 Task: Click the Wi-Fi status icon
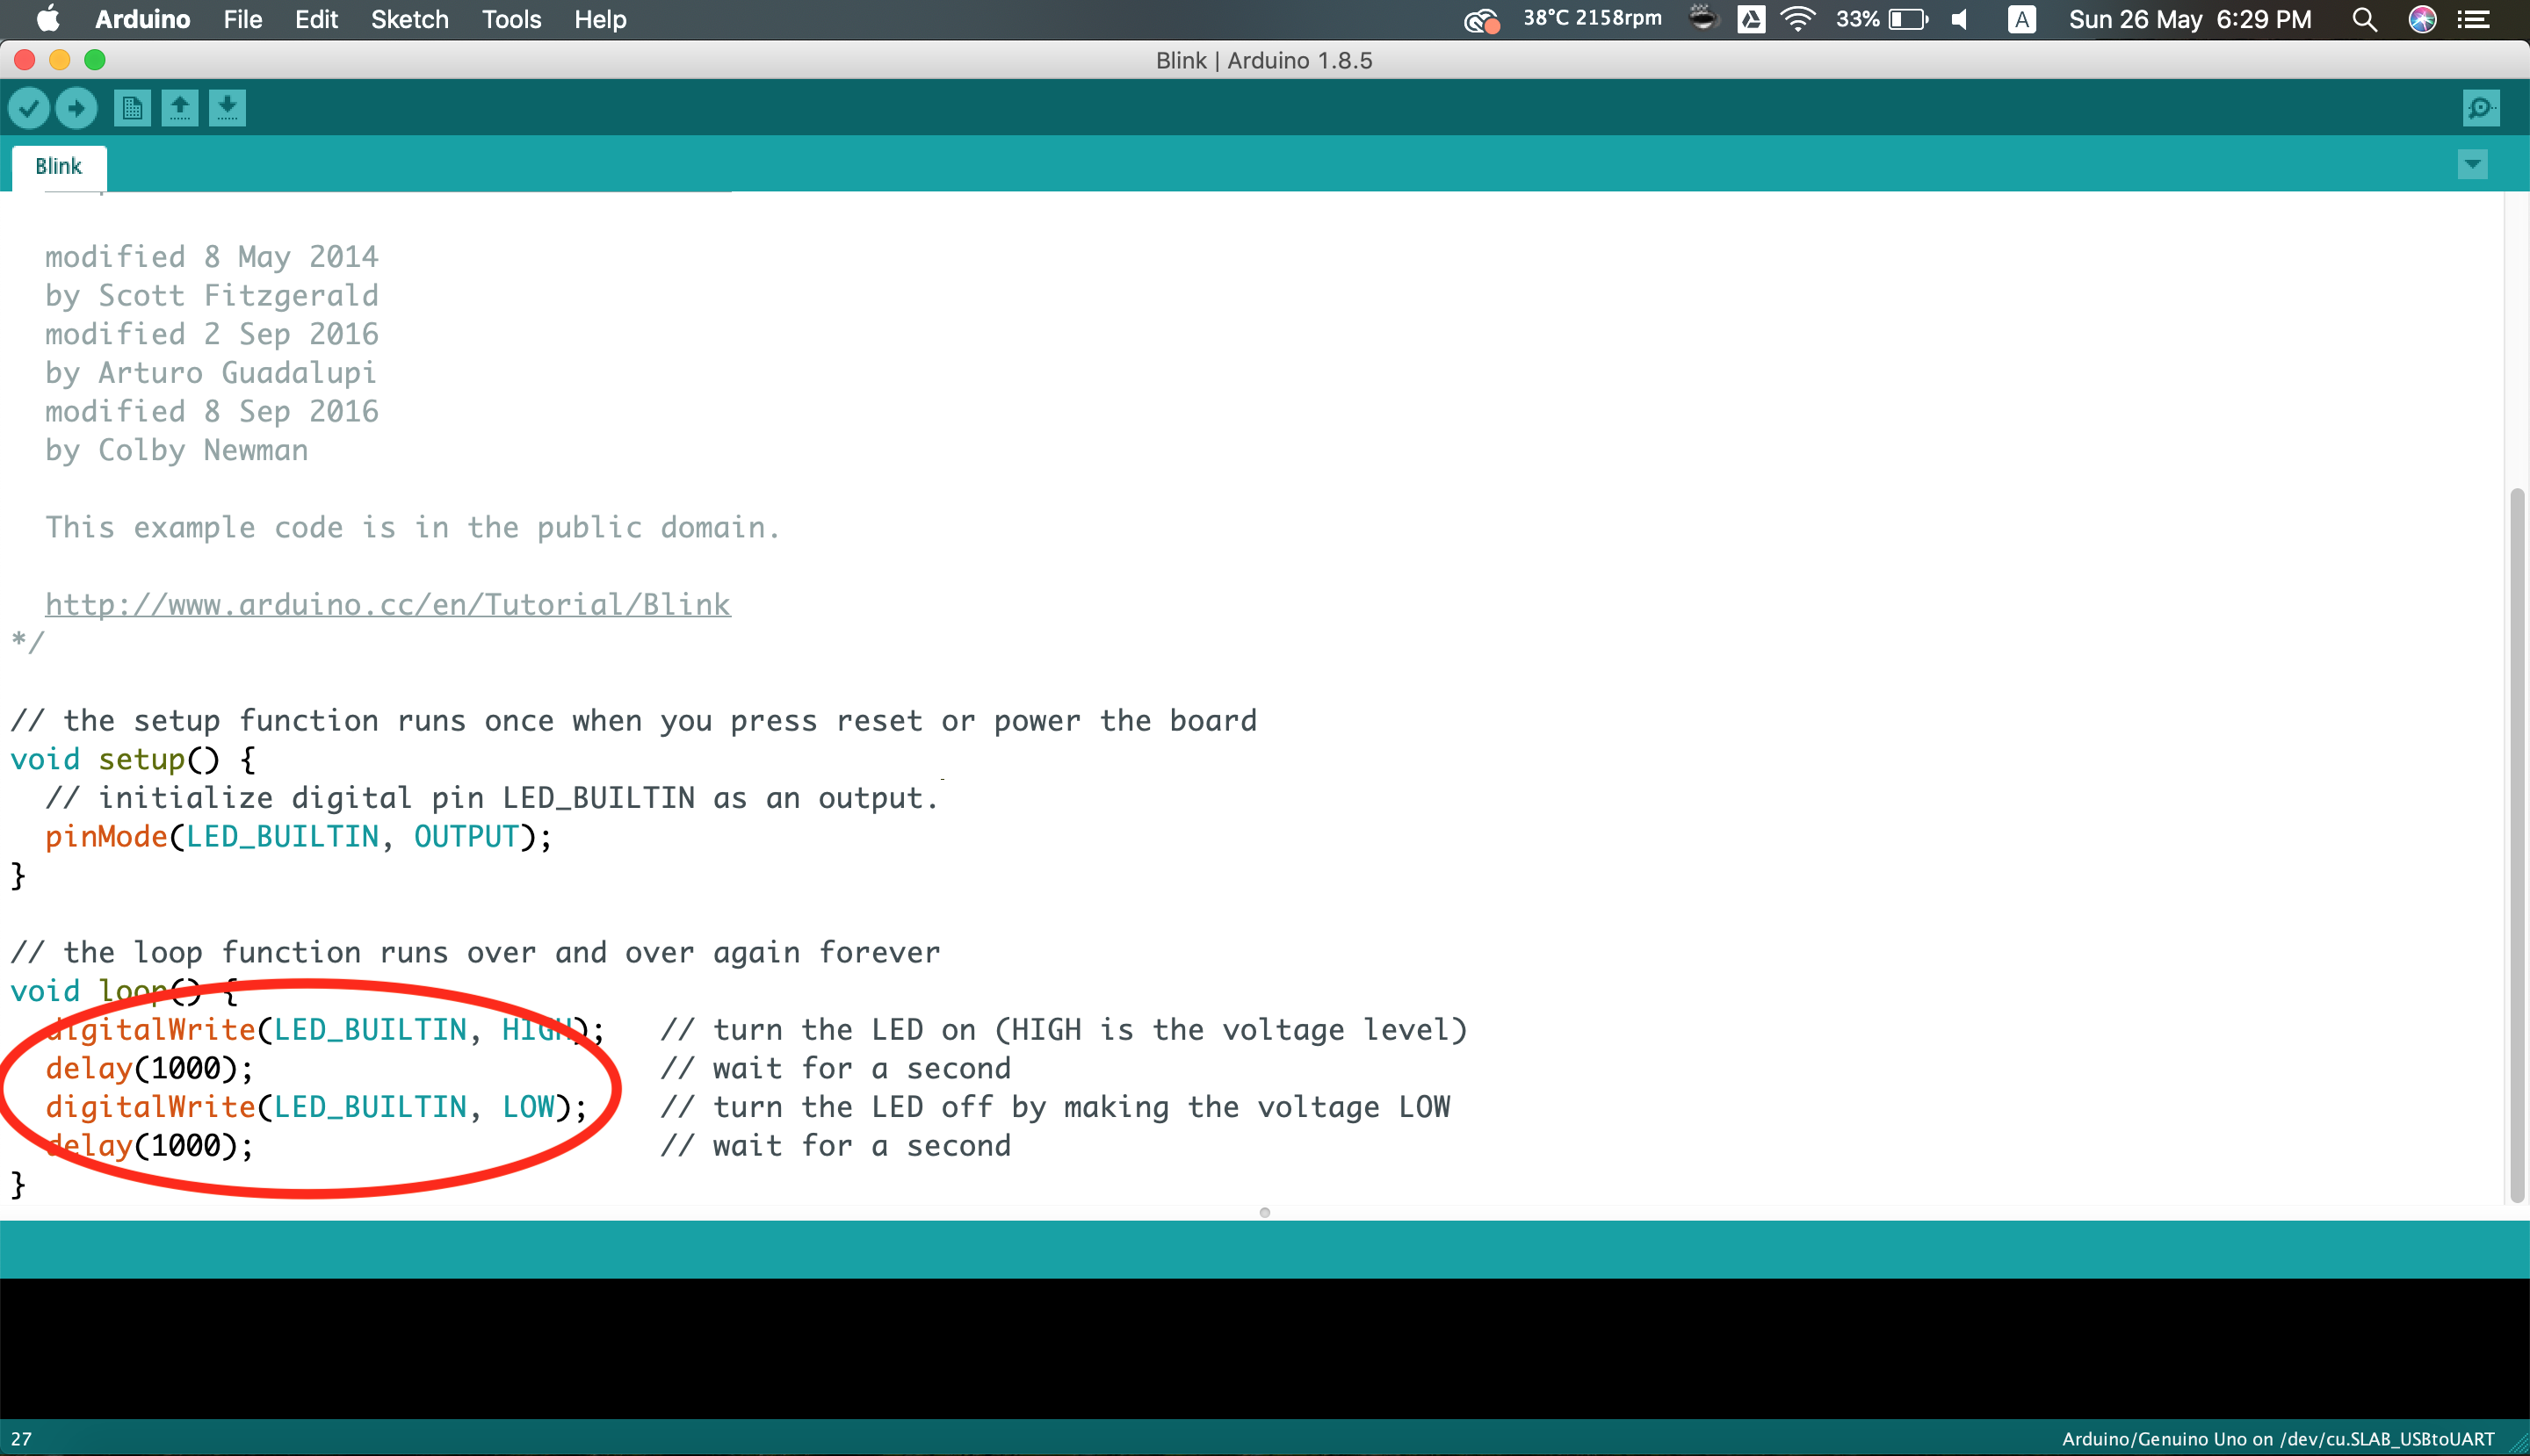(x=1797, y=20)
